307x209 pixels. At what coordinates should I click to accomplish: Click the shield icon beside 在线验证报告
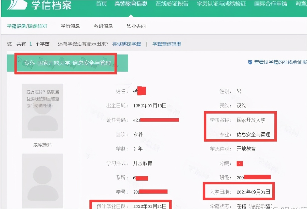(250, 62)
